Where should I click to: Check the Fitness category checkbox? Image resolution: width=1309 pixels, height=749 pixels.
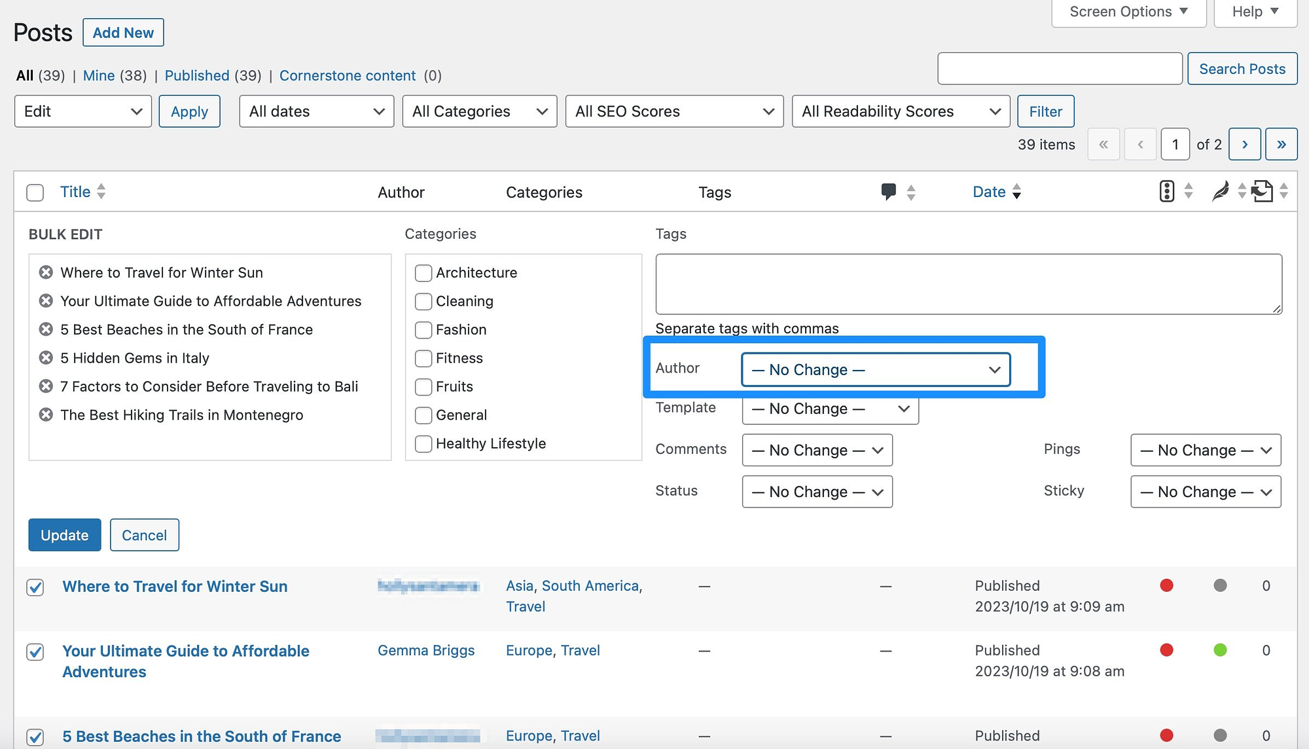click(x=423, y=358)
